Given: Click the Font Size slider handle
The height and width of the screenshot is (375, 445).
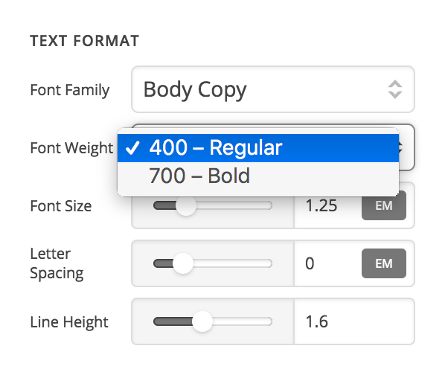Looking at the screenshot, I should click(x=186, y=205).
